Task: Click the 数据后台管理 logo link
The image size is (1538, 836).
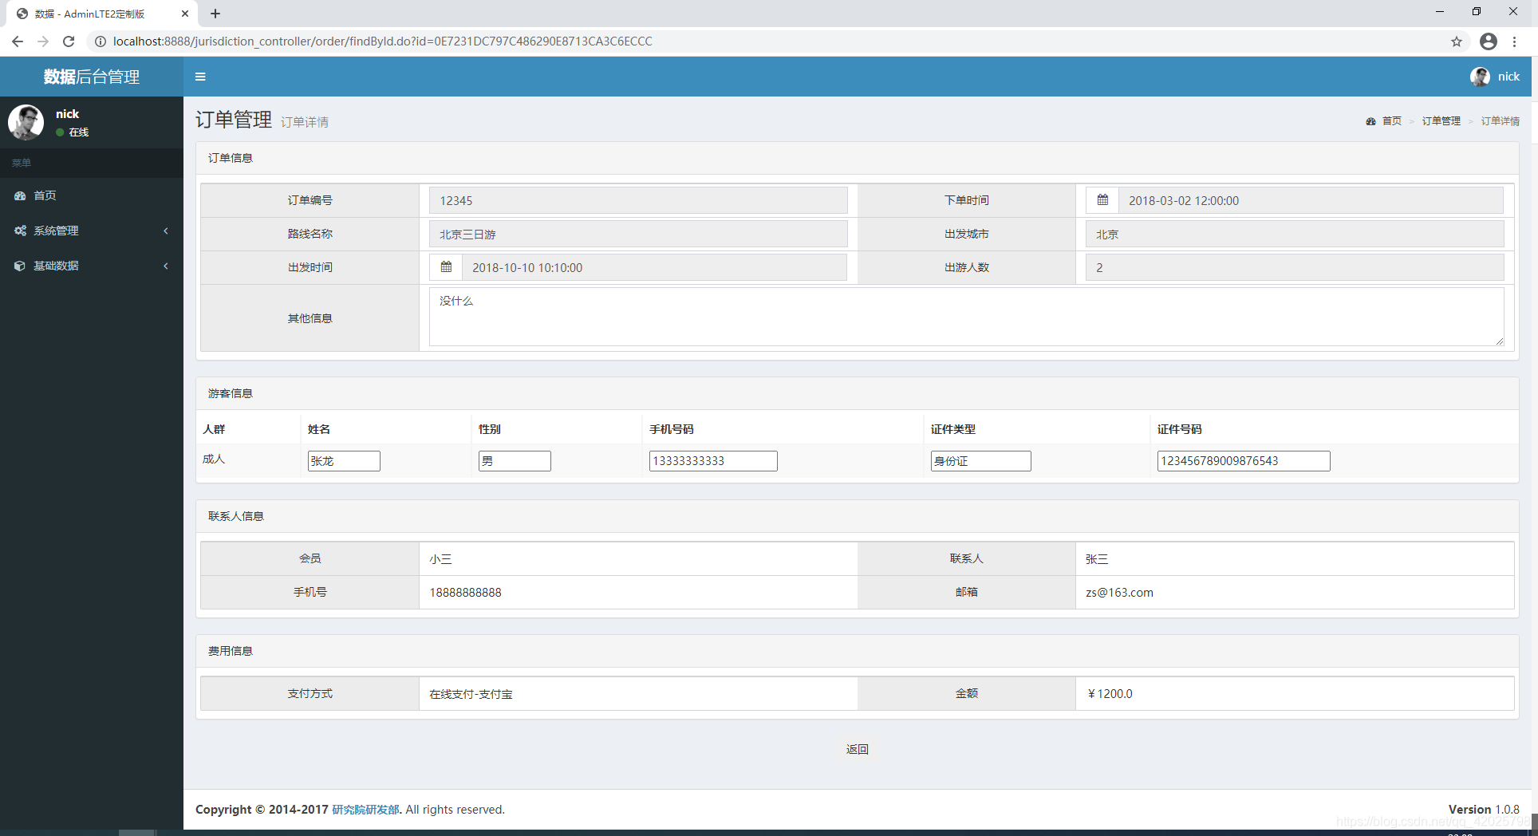Action: [x=92, y=77]
